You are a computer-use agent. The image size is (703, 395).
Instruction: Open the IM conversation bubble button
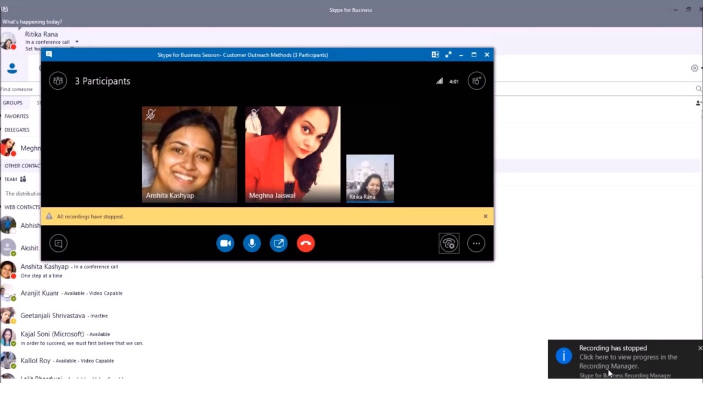[x=58, y=243]
